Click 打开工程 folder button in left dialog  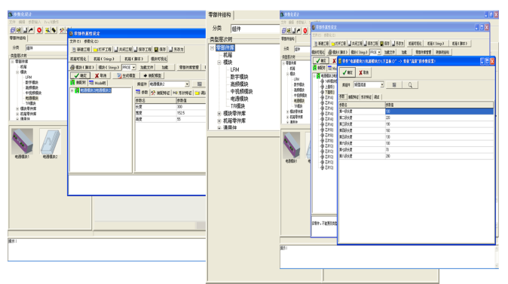pos(103,50)
